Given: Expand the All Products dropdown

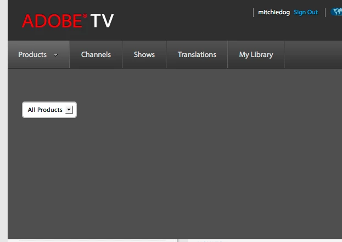Looking at the screenshot, I should [x=49, y=110].
